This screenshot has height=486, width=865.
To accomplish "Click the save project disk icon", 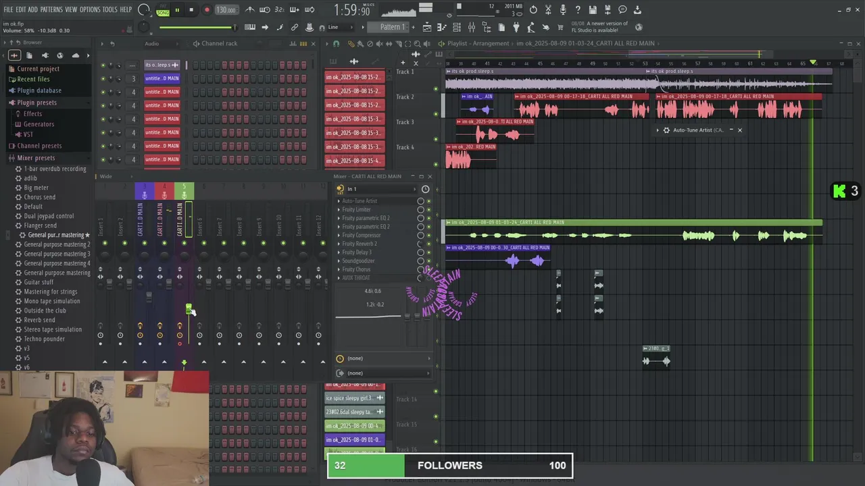I will [x=593, y=9].
